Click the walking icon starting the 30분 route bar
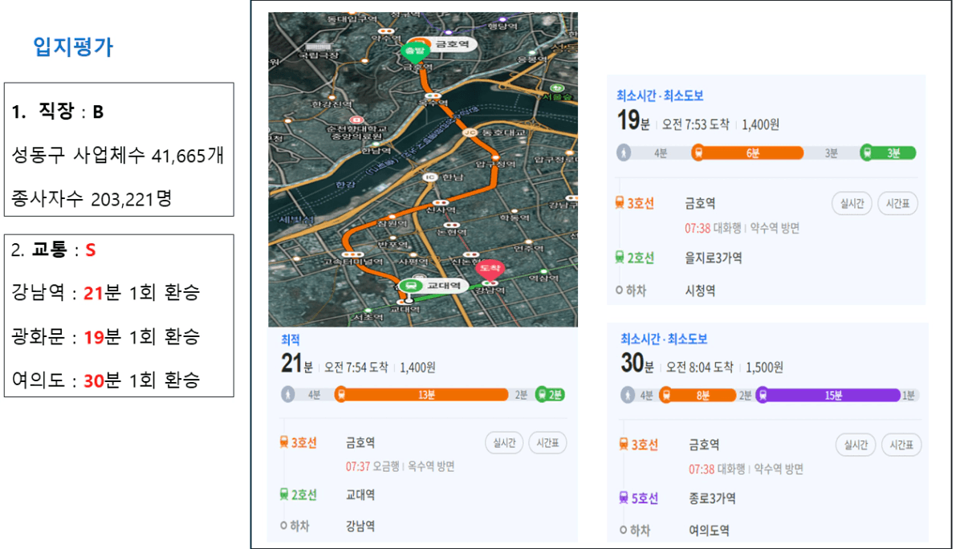The width and height of the screenshot is (976, 549). coord(628,395)
